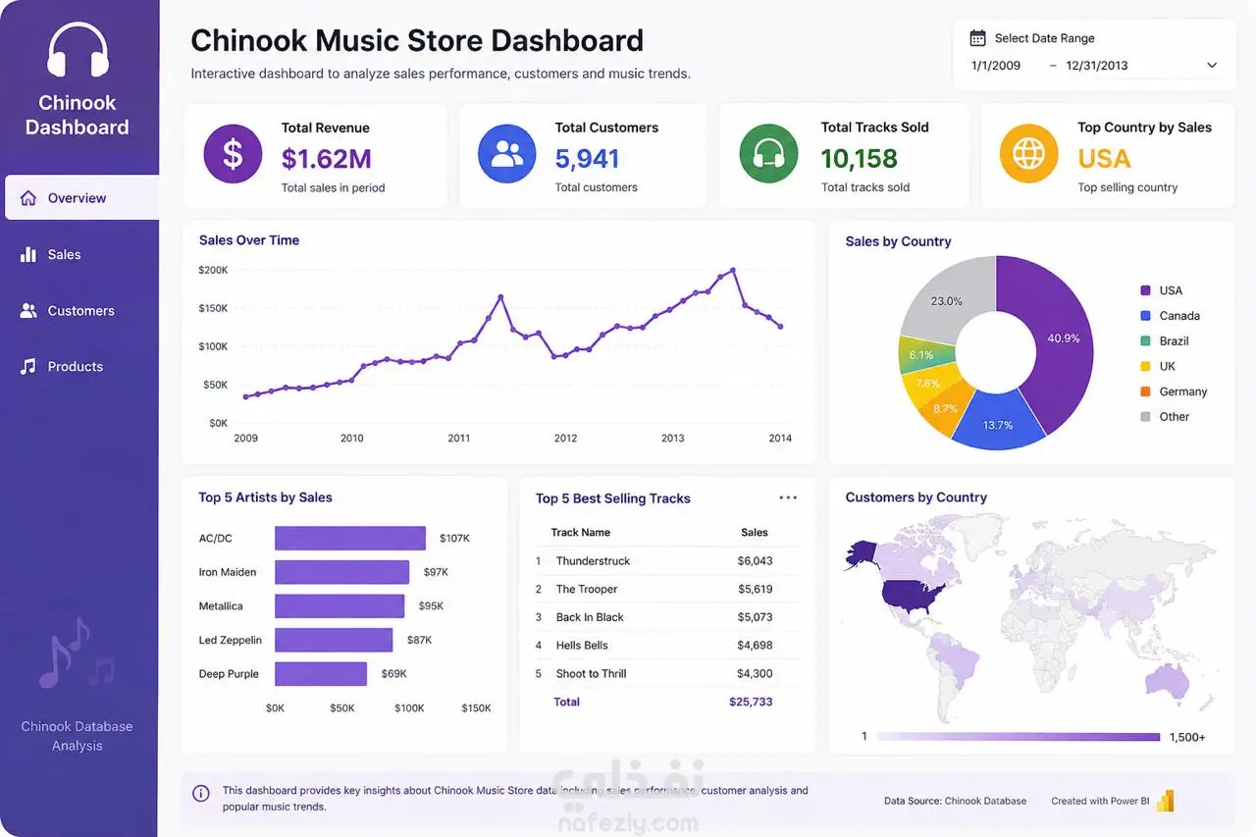The height and width of the screenshot is (837, 1256).
Task: Click the USA top country value
Action: [1104, 158]
